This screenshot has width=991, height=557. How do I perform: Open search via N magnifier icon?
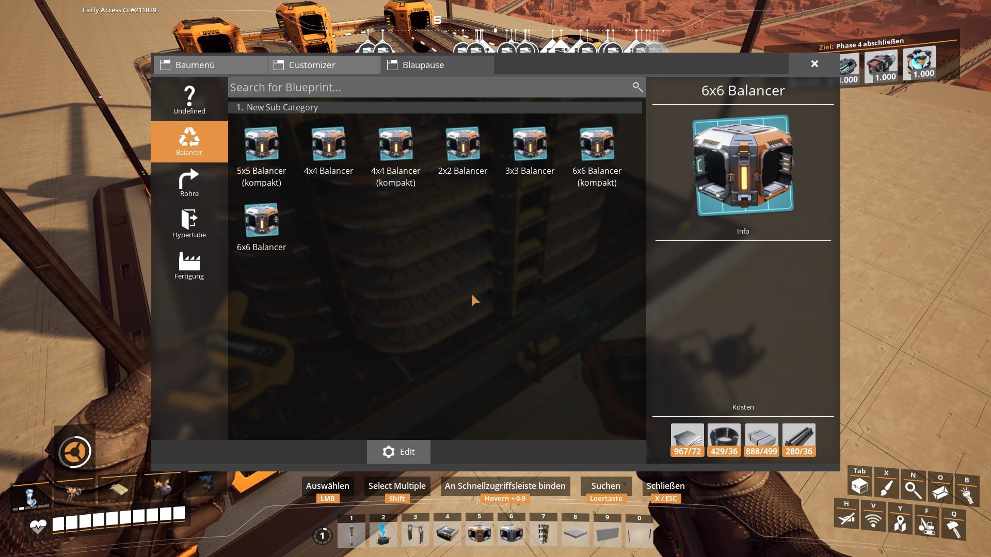click(913, 486)
